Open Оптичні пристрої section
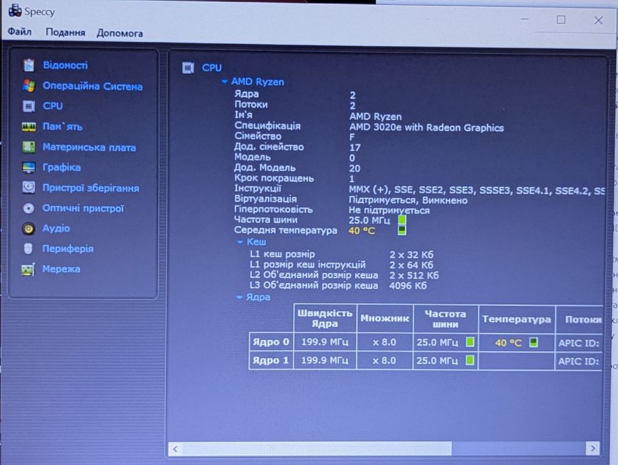The width and height of the screenshot is (618, 465). 83,208
